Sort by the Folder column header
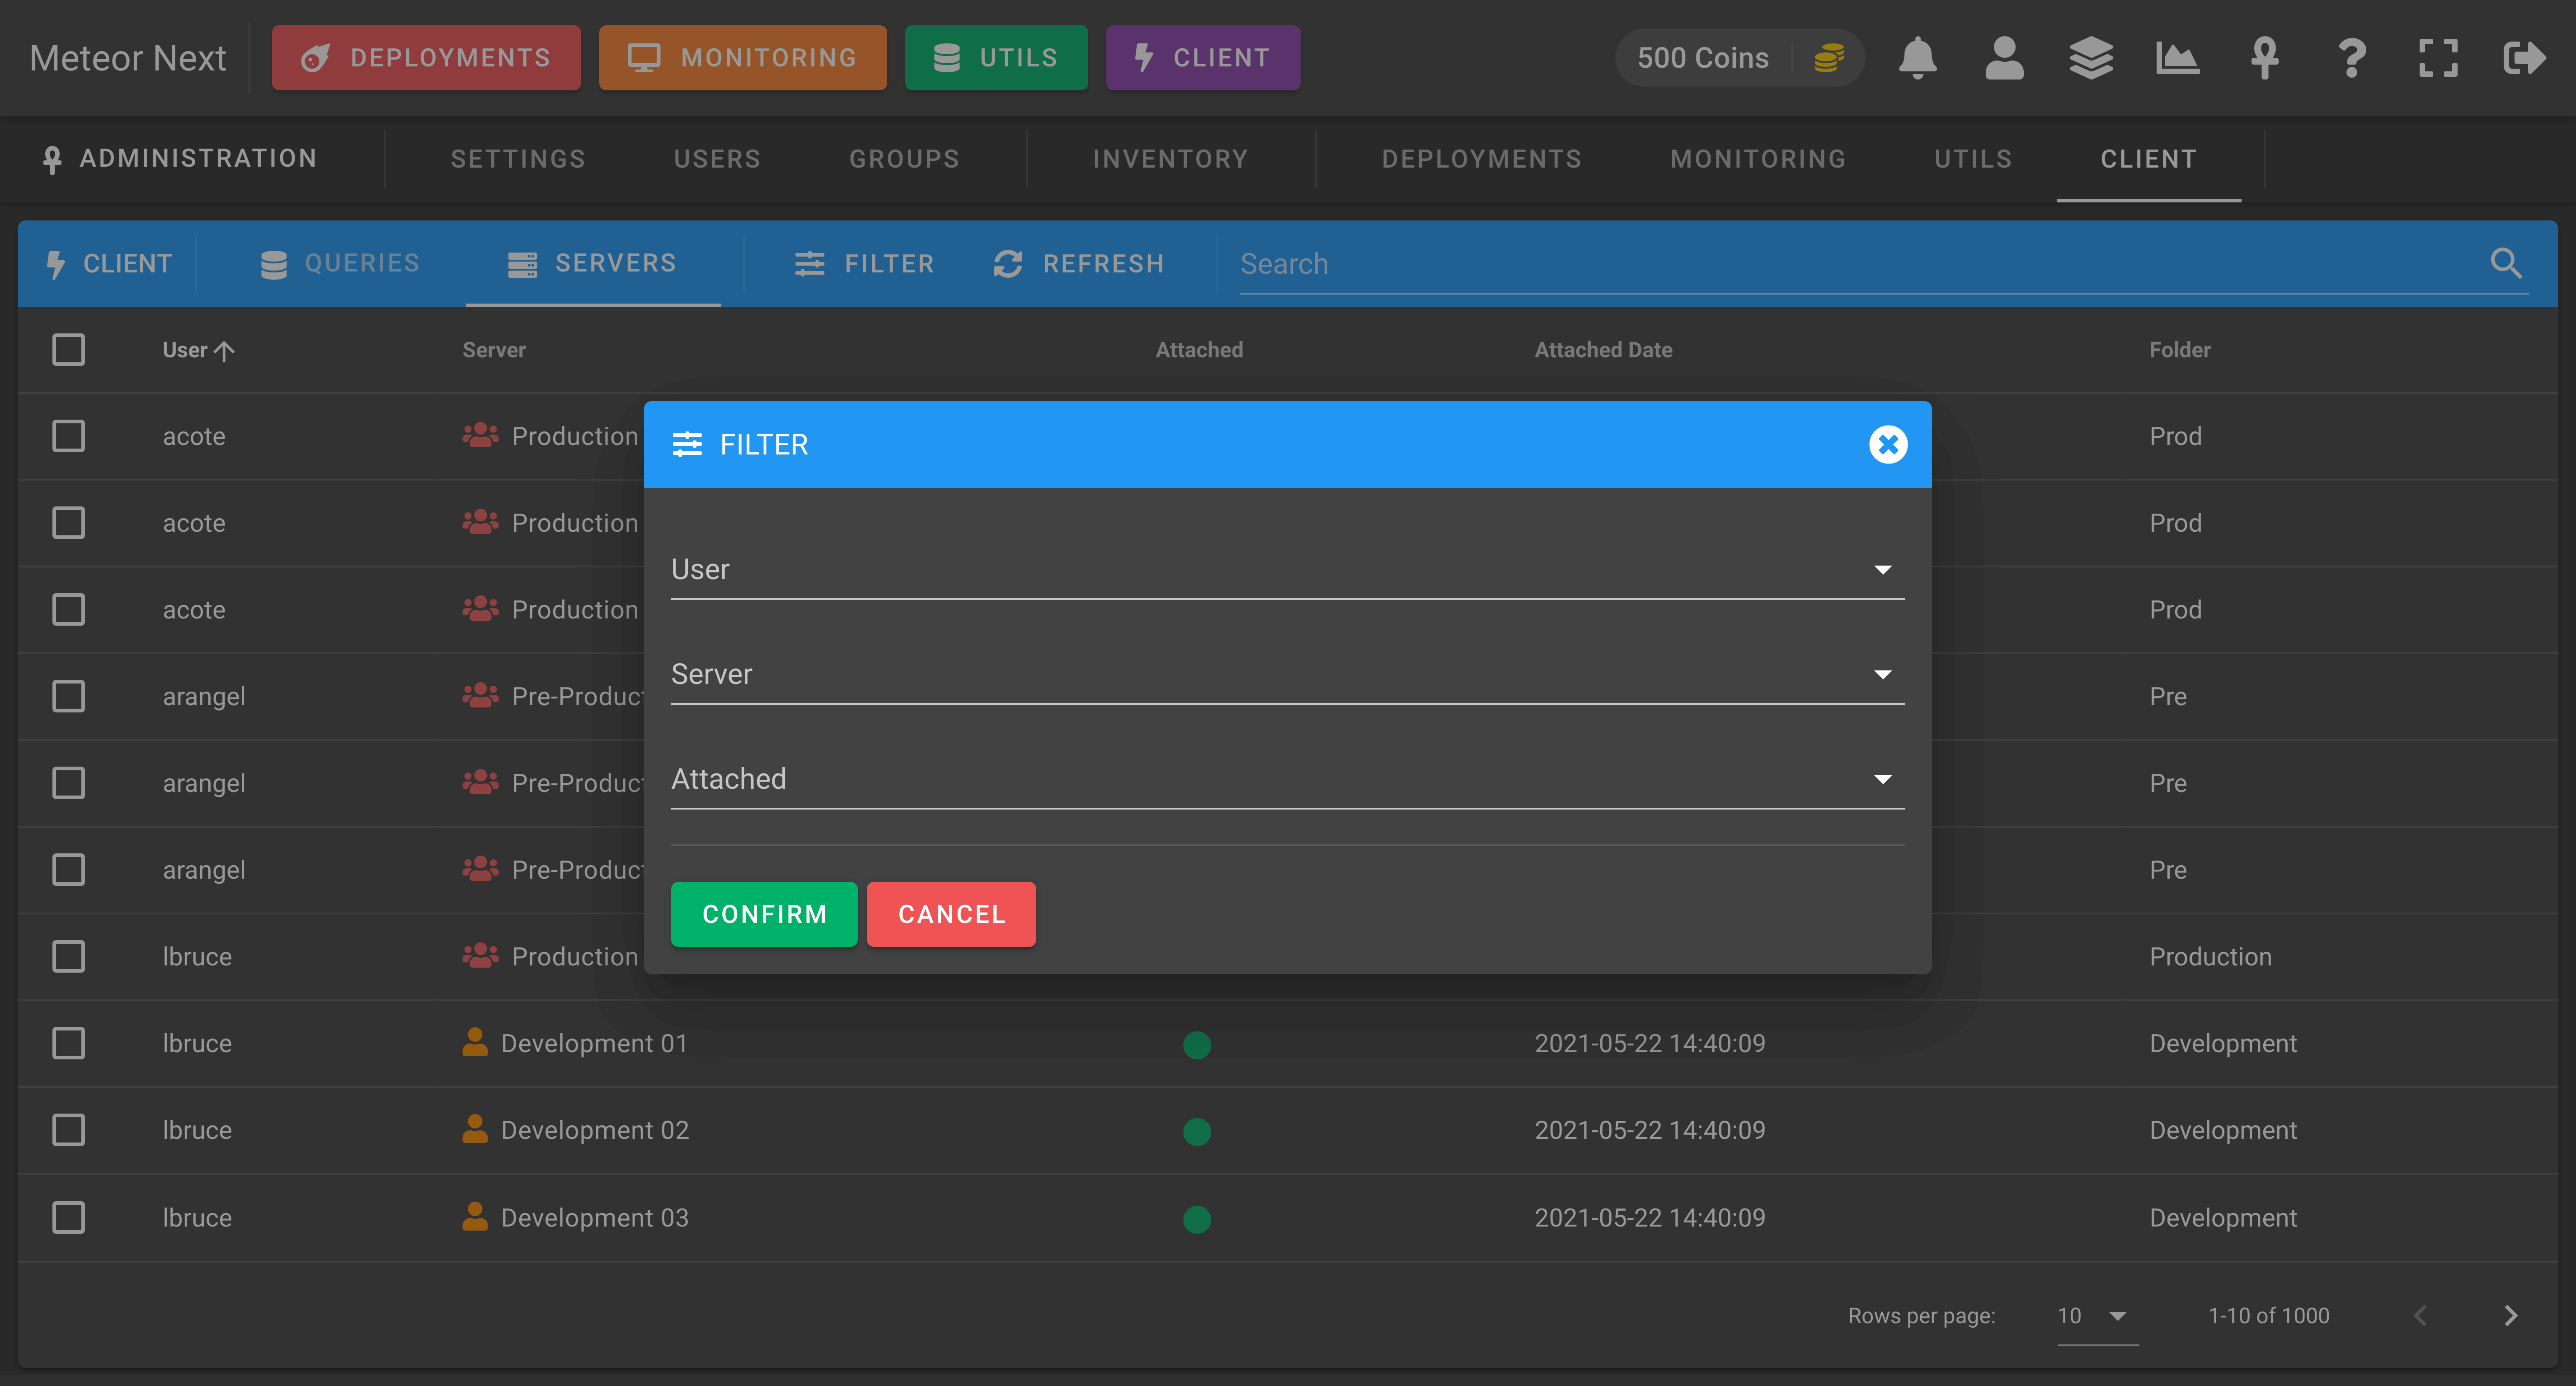 (2180, 350)
